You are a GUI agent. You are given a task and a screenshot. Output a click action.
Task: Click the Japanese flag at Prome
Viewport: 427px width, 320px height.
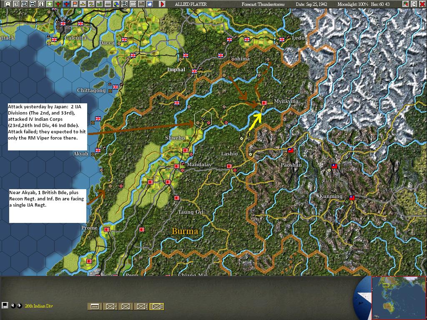[x=106, y=230]
